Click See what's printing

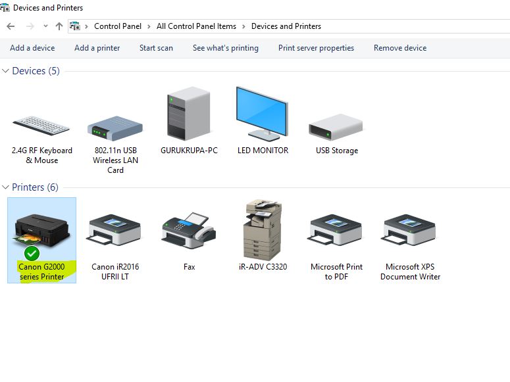pos(225,48)
